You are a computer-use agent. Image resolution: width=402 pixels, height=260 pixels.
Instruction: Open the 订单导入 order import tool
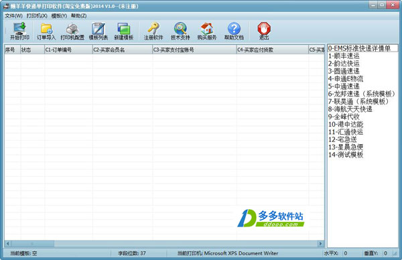point(46,31)
